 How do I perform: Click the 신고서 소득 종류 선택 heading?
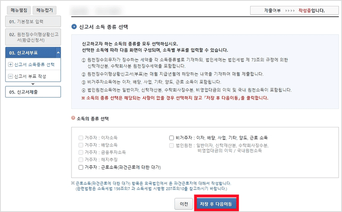[x=103, y=27]
